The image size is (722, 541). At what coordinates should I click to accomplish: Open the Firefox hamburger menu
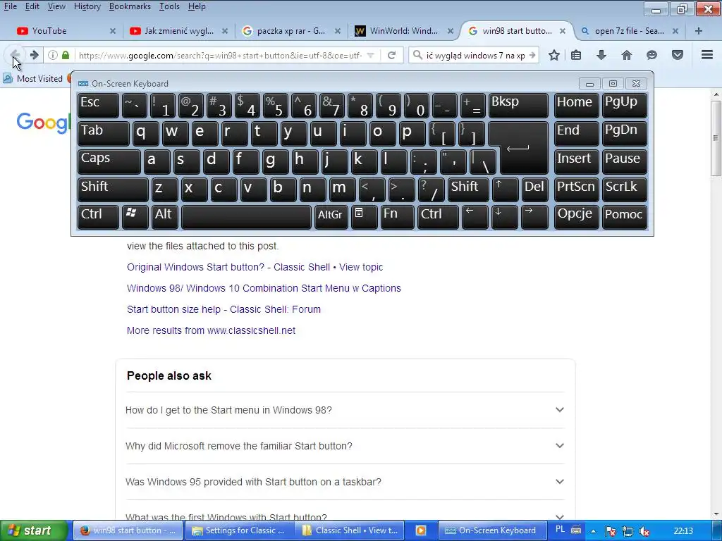click(x=707, y=55)
